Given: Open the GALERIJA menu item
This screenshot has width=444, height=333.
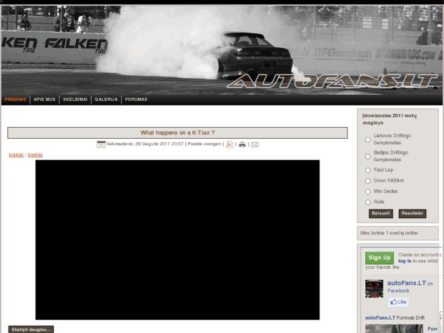Looking at the screenshot, I should [x=106, y=100].
